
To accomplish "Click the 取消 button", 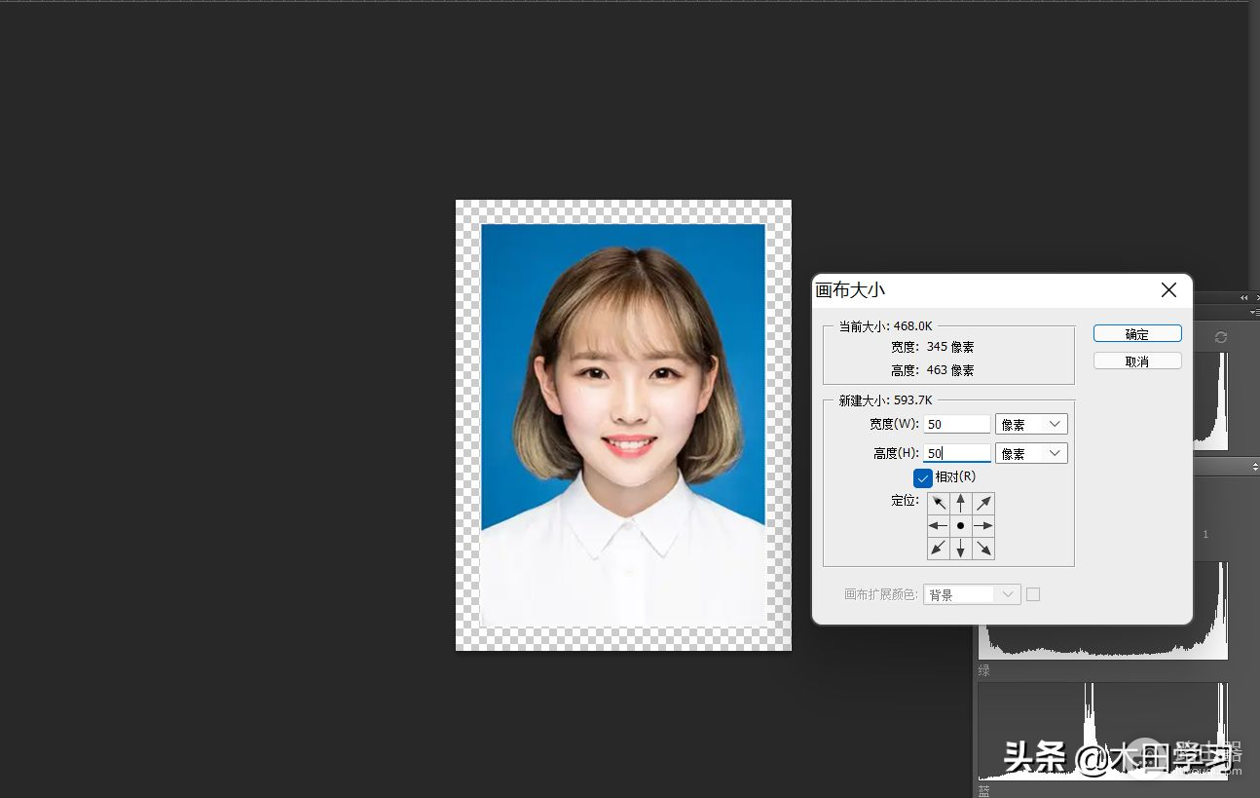I will point(1137,361).
